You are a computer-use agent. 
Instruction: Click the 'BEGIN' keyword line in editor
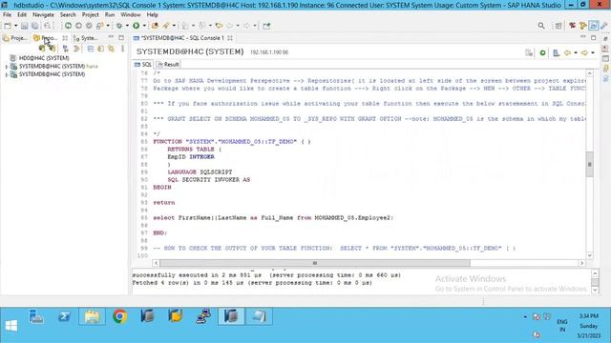162,188
